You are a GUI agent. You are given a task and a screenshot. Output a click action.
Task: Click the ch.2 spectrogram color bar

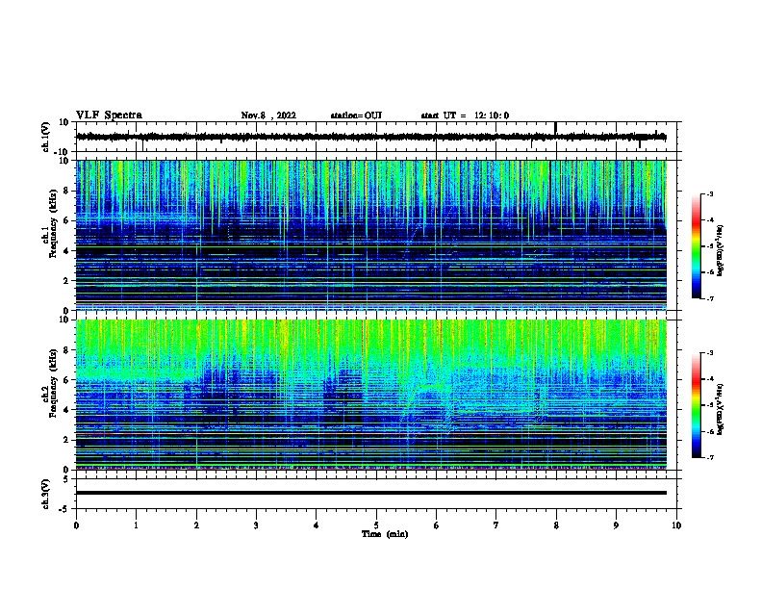(696, 405)
